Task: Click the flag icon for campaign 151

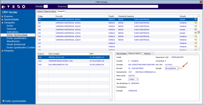Action: (x=195, y=47)
